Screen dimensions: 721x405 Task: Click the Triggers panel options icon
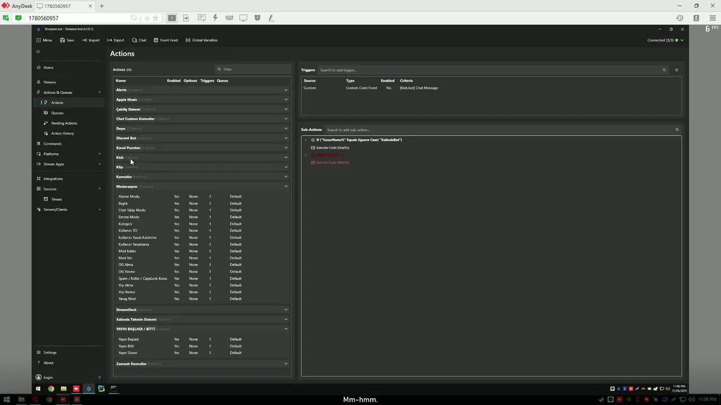point(677,70)
